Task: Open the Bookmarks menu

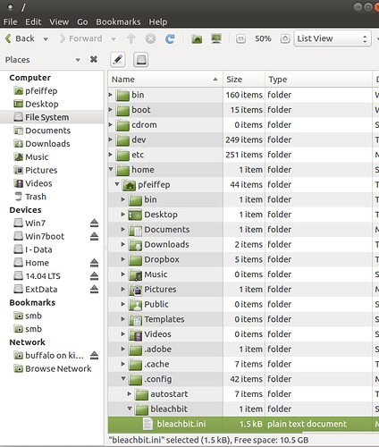Action: pos(118,21)
